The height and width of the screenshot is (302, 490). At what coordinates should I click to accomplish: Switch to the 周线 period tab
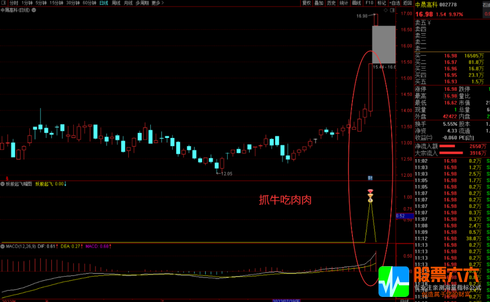coord(116,3)
